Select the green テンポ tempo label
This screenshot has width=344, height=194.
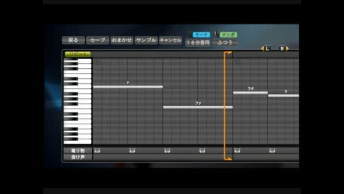228,35
